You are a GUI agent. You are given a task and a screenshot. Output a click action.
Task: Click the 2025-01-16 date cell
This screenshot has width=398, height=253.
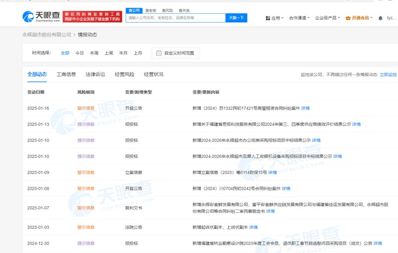(x=38, y=108)
